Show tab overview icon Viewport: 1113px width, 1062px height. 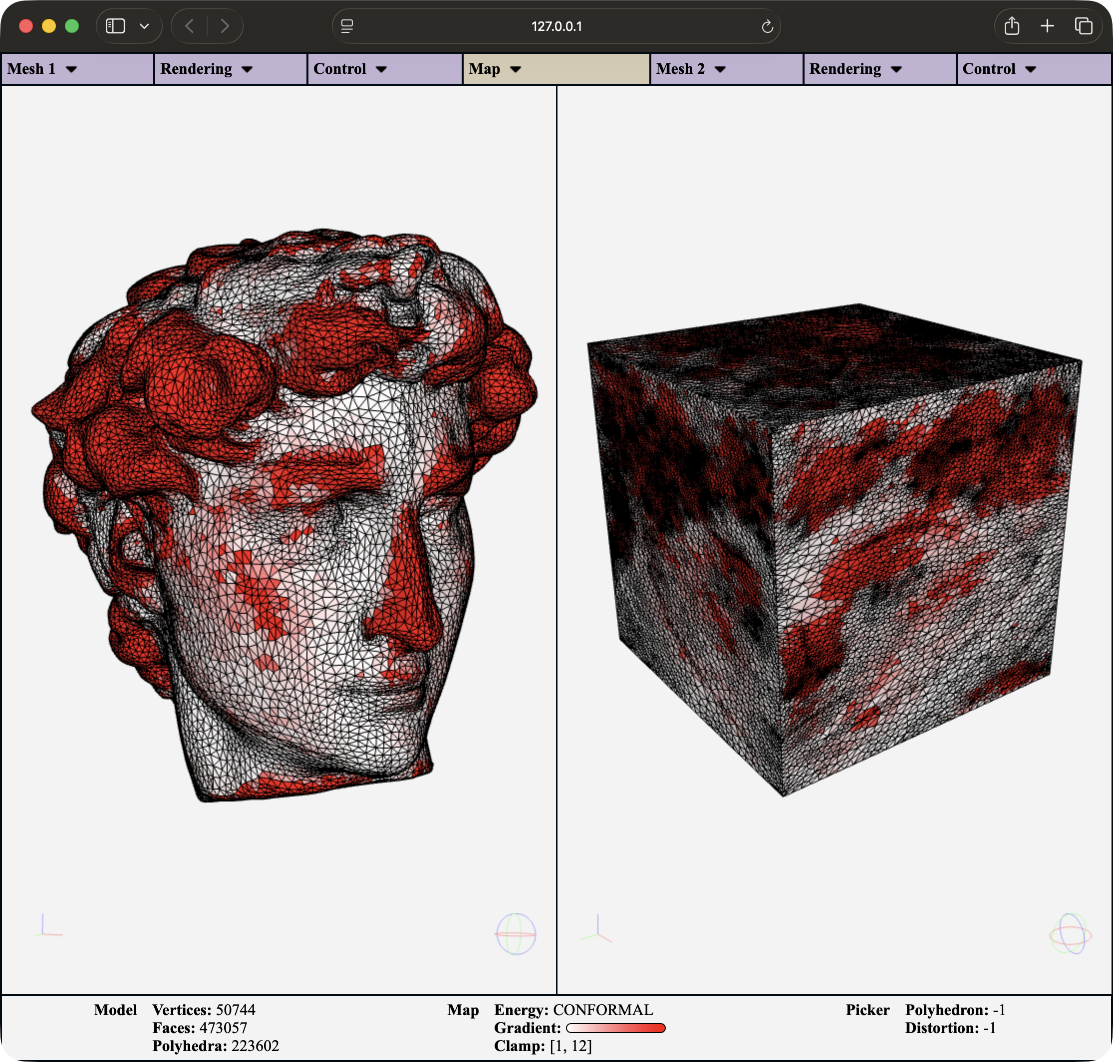(1083, 26)
